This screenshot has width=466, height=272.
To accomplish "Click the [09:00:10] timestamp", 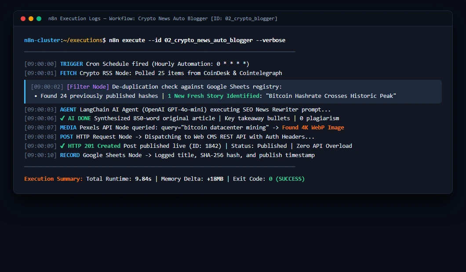I will (40, 155).
